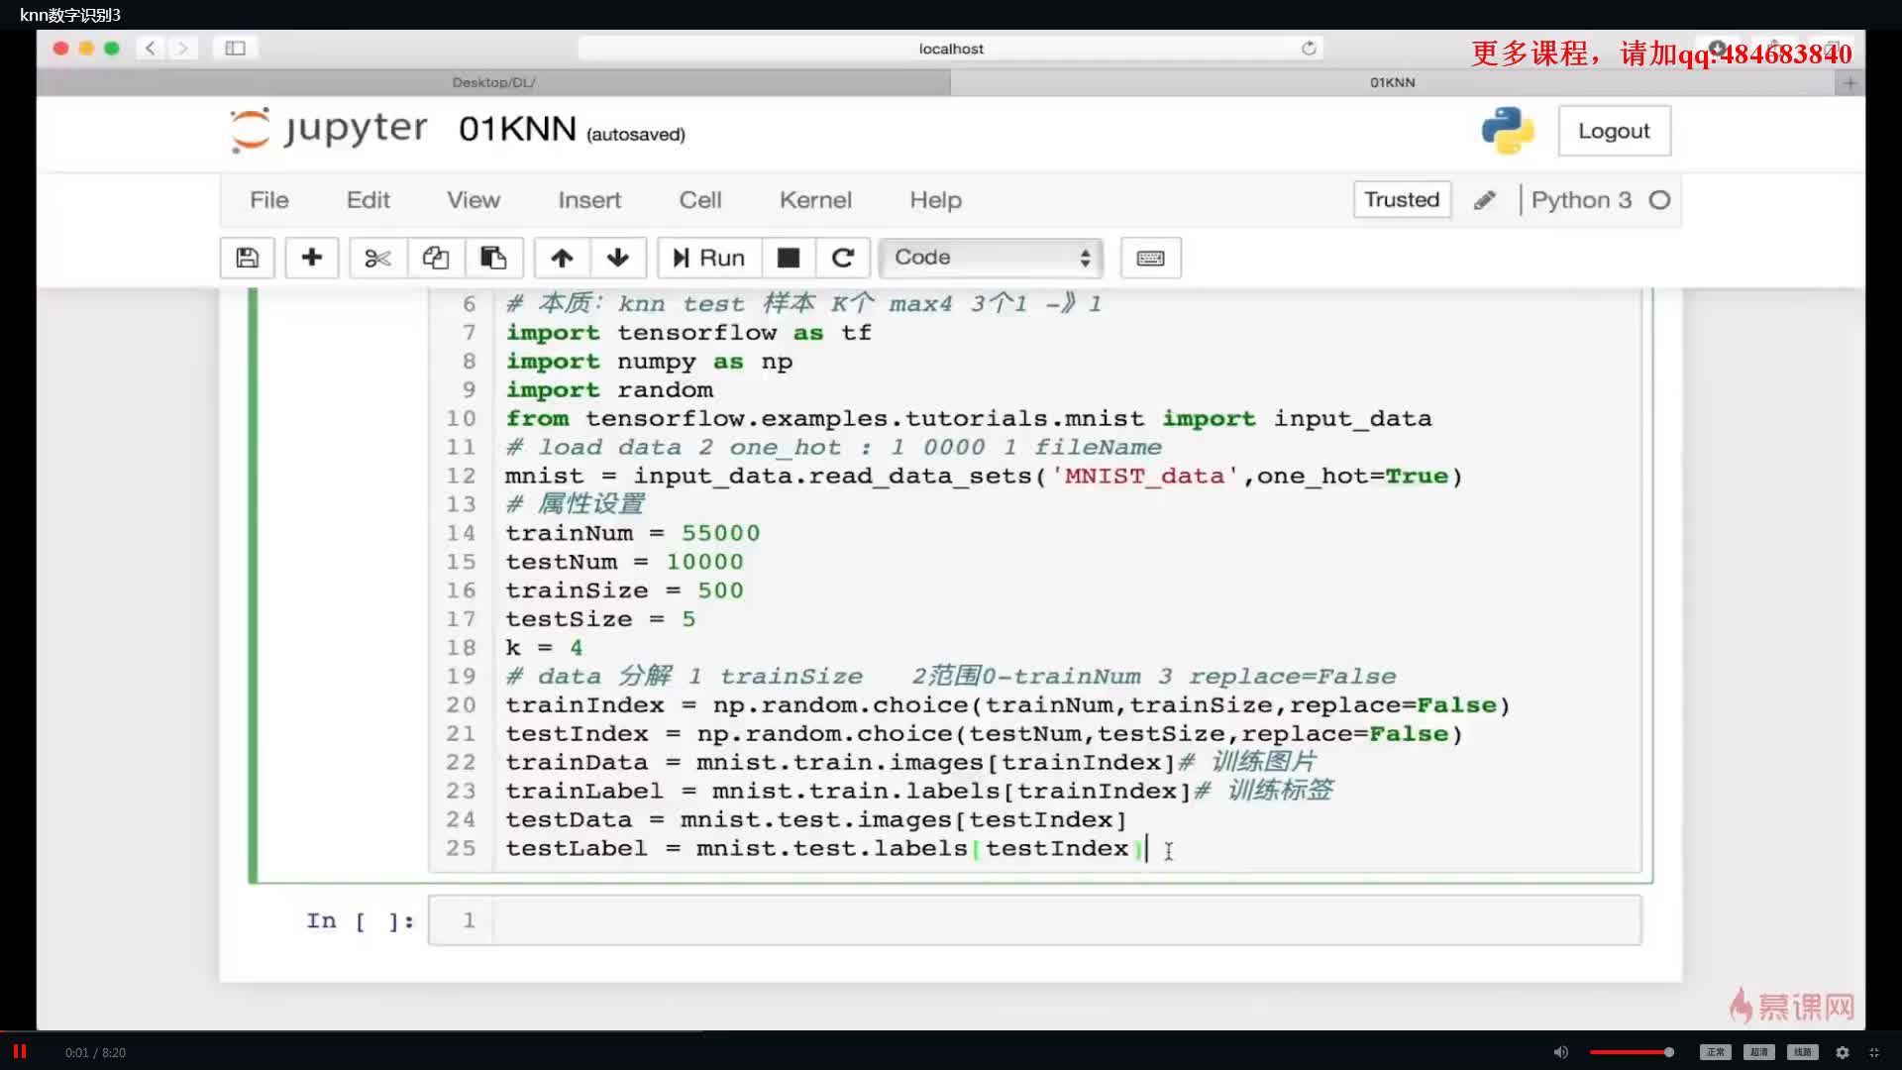1902x1070 pixels.
Task: Click the Run cell button
Action: pos(708,256)
